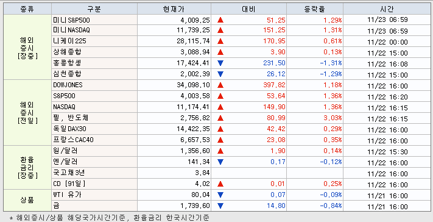Select the 상품 category cell
This screenshot has width=433, height=222.
click(x=27, y=201)
